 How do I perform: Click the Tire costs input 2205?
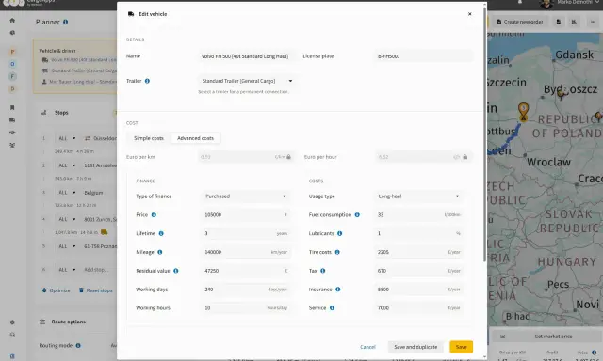pos(418,252)
